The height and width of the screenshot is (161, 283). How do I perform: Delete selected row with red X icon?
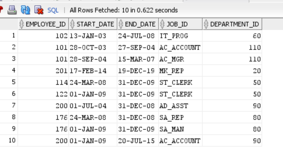tap(39, 10)
